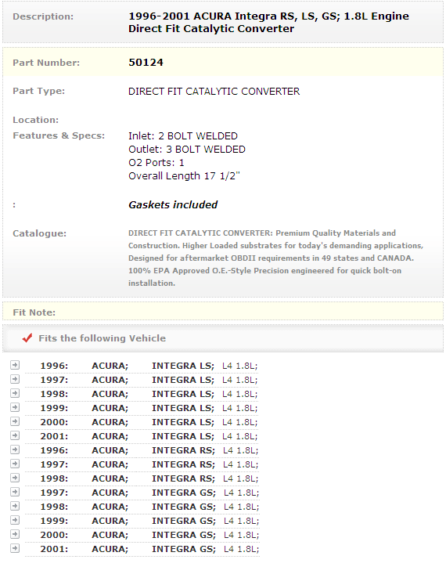Click arrow icon beside 1996 Integra LS

(x=15, y=365)
